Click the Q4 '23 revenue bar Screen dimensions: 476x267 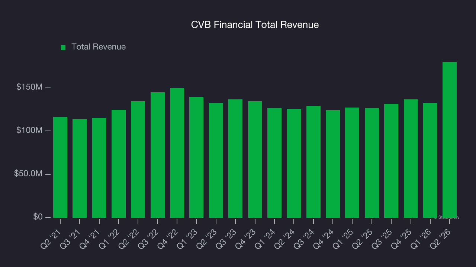255,159
